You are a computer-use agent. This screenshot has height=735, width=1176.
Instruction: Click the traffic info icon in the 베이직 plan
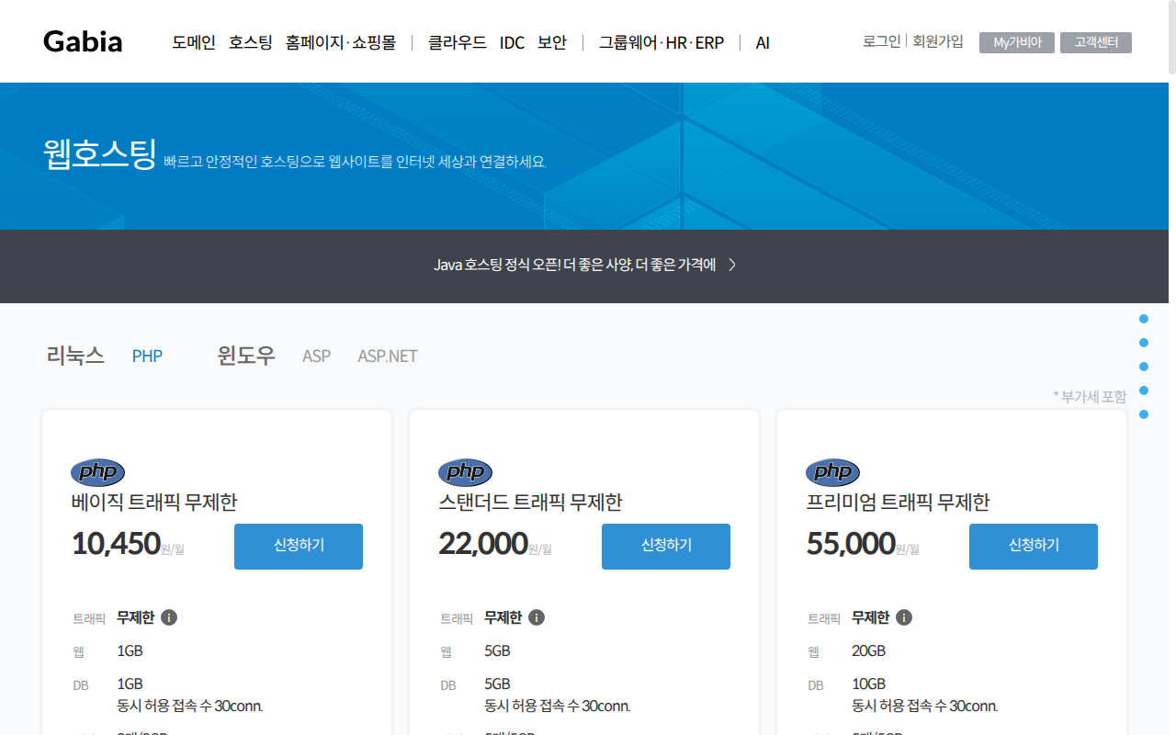169,617
